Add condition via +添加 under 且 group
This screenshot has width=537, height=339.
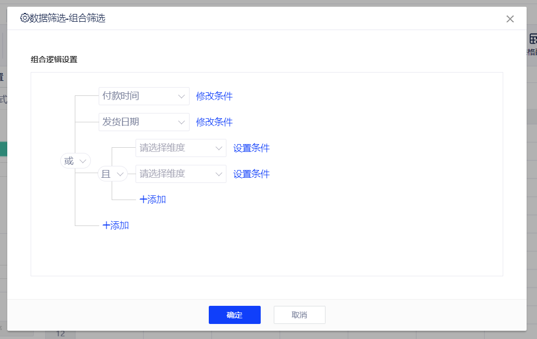[x=153, y=200]
